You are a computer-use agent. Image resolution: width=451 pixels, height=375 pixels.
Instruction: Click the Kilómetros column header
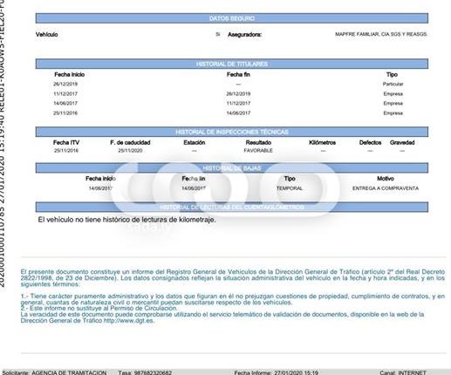(322, 142)
